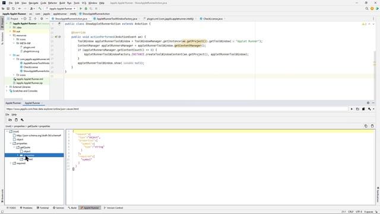Image resolution: width=380 pixels, height=214 pixels.
Task: Open the Project view dropdown
Action: [x=14, y=18]
